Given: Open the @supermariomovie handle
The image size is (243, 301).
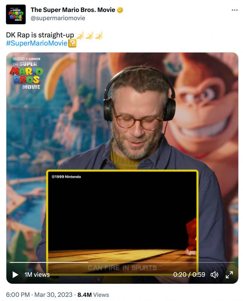Looking at the screenshot, I should (58, 18).
